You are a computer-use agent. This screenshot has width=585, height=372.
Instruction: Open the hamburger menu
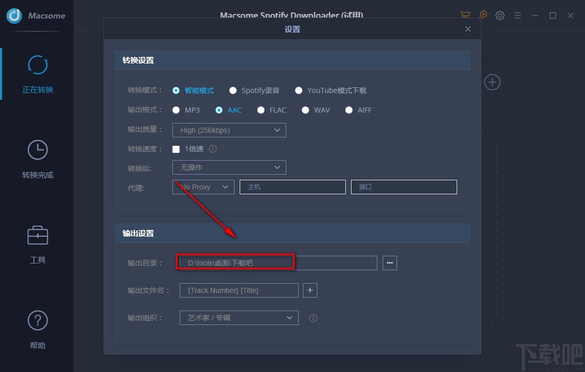[518, 15]
